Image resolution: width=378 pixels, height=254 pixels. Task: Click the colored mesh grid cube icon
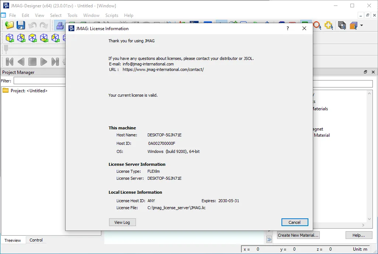point(353,25)
